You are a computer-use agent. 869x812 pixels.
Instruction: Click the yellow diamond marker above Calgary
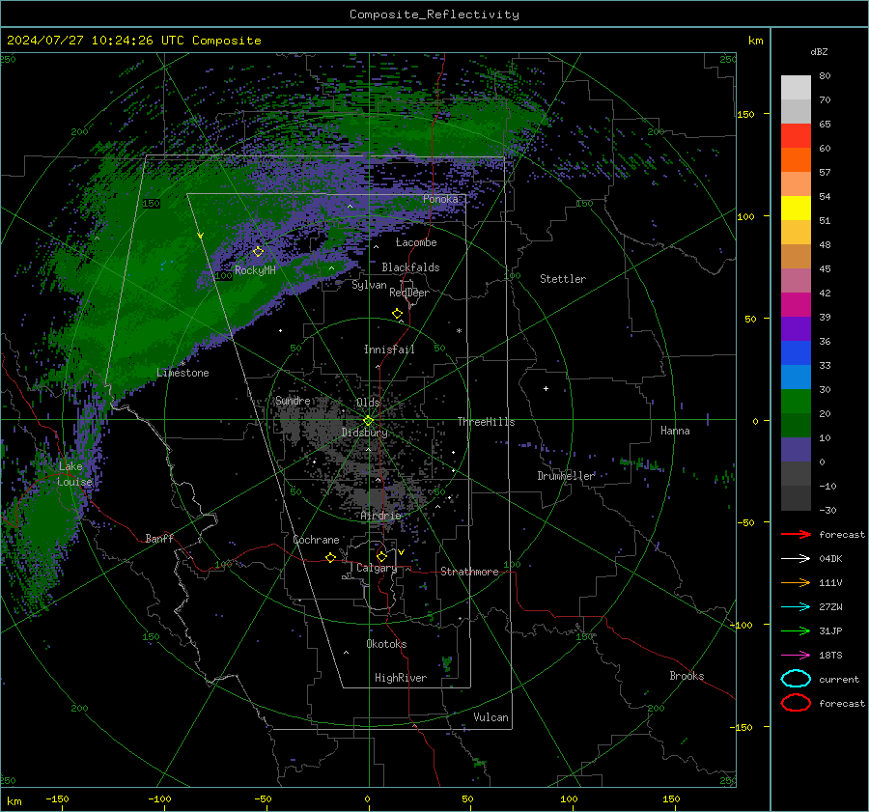(381, 556)
